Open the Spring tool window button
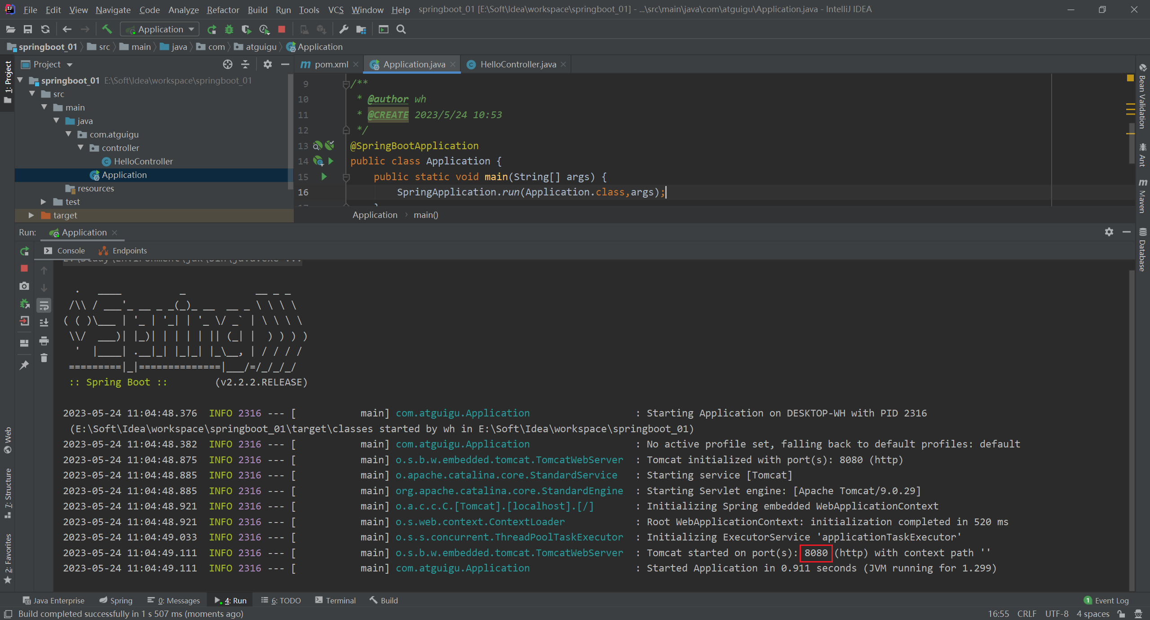 point(116,600)
